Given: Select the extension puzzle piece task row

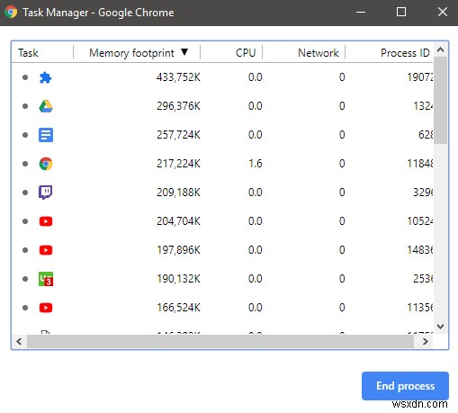Looking at the screenshot, I should coord(222,77).
